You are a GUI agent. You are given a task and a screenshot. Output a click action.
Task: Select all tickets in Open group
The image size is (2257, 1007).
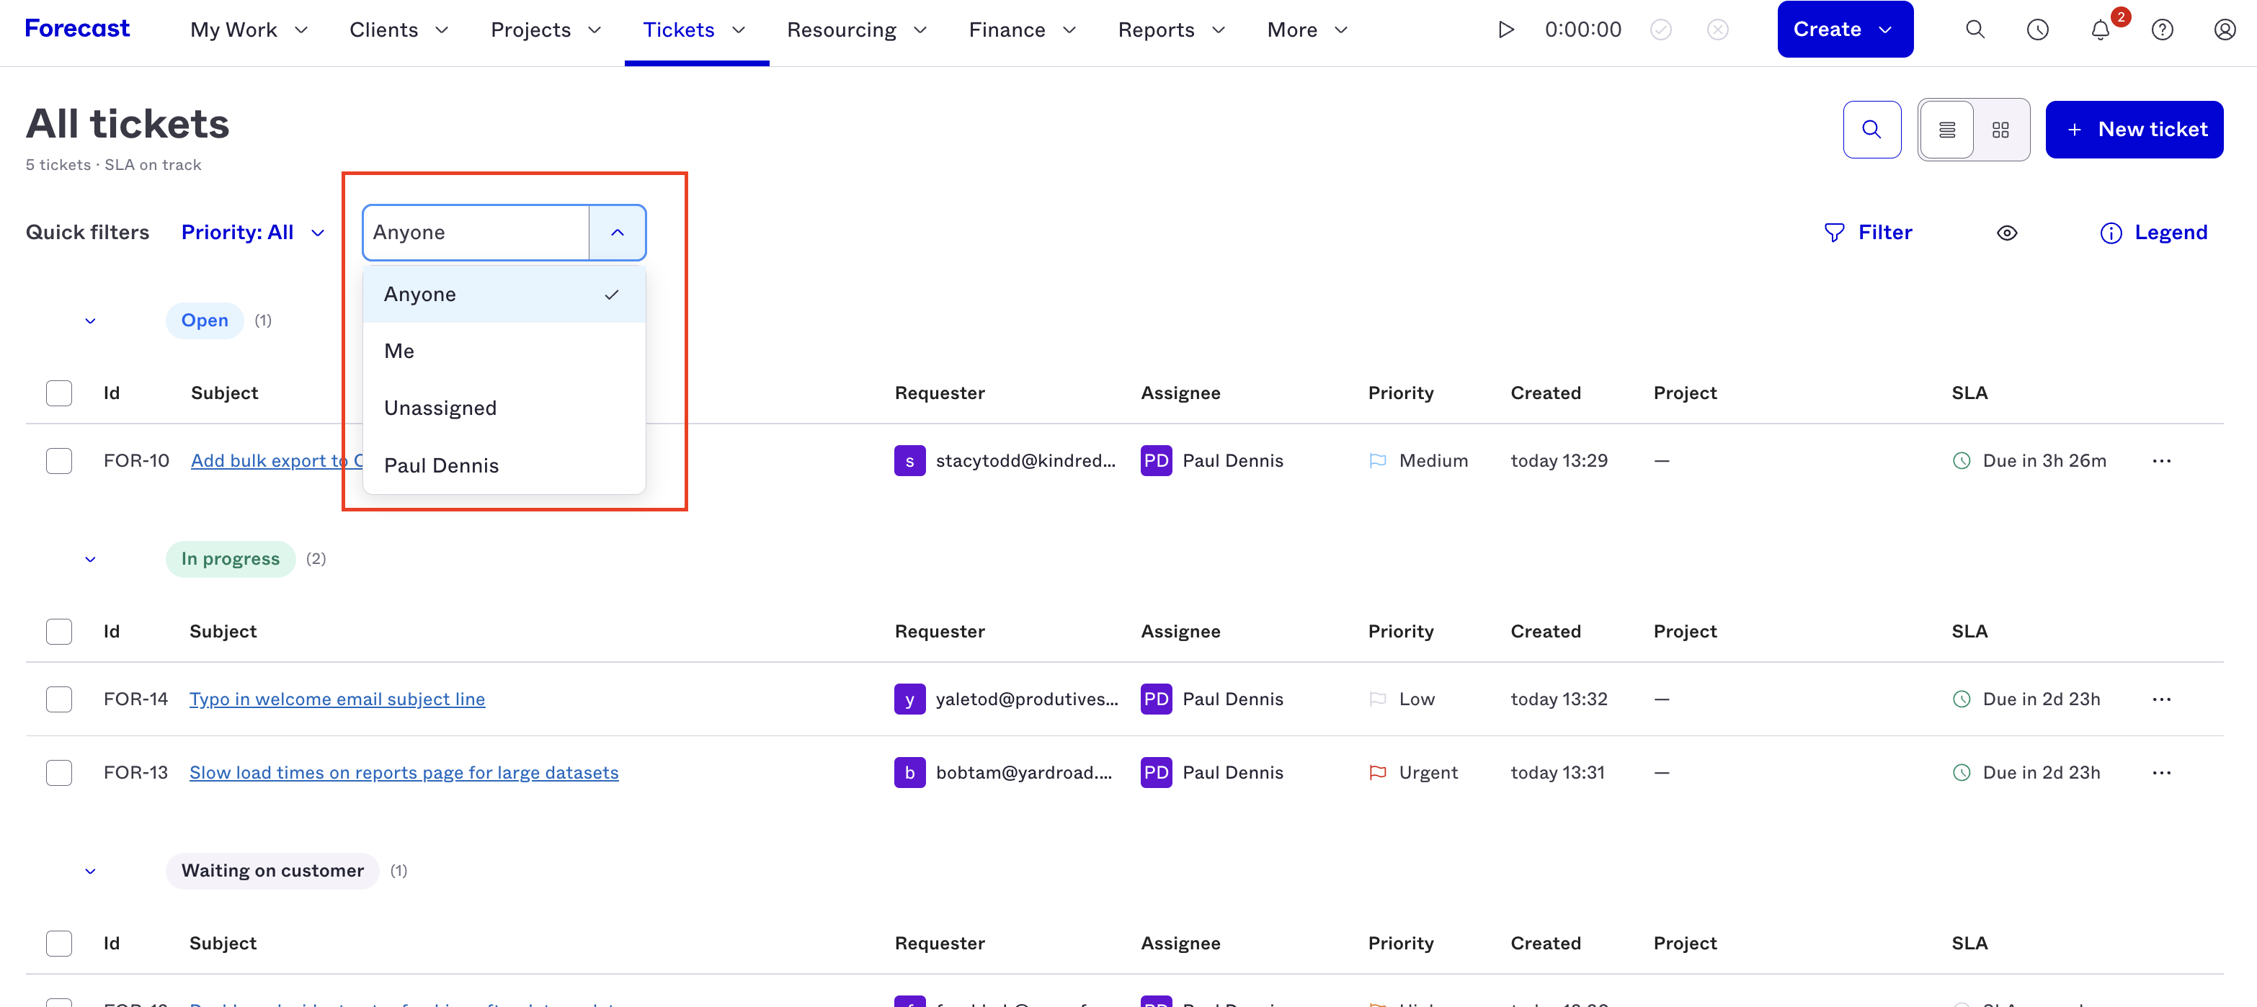tap(58, 393)
